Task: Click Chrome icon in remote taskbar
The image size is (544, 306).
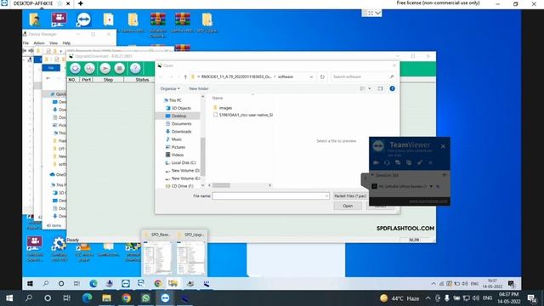Action: 158,283
